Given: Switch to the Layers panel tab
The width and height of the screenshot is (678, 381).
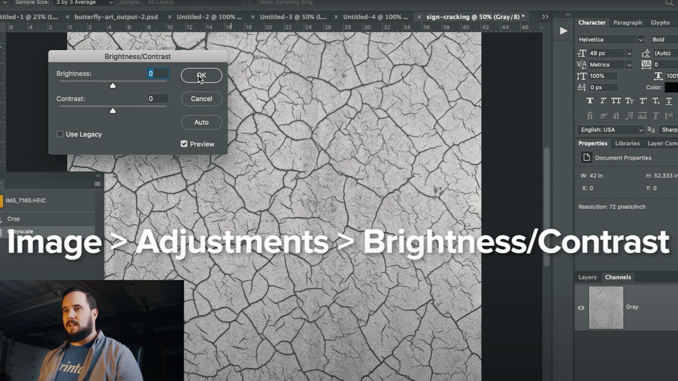Looking at the screenshot, I should coord(587,277).
